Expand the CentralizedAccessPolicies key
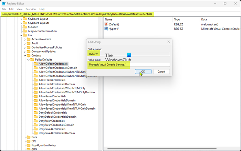The height and width of the screenshot is (151, 241). 25,47
